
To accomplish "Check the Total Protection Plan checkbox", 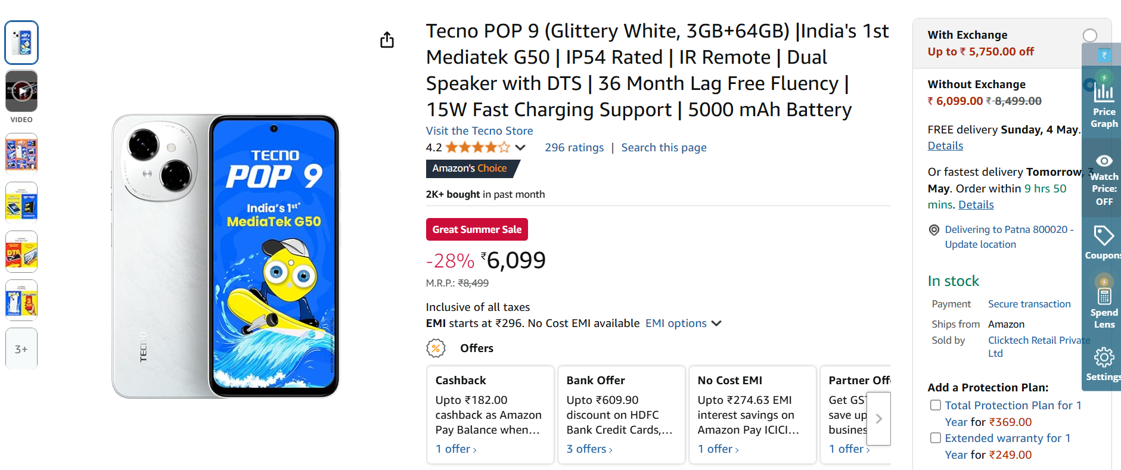I will pyautogui.click(x=936, y=405).
